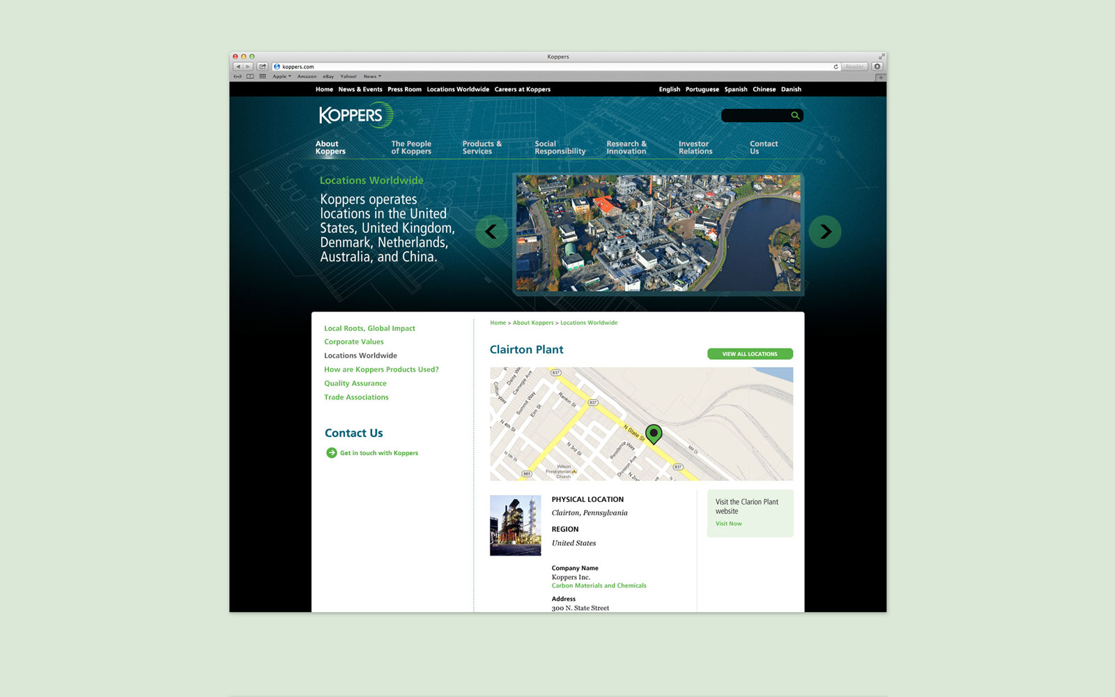This screenshot has width=1115, height=697.
Task: Open the Top Sites grid icon
Action: coord(263,77)
